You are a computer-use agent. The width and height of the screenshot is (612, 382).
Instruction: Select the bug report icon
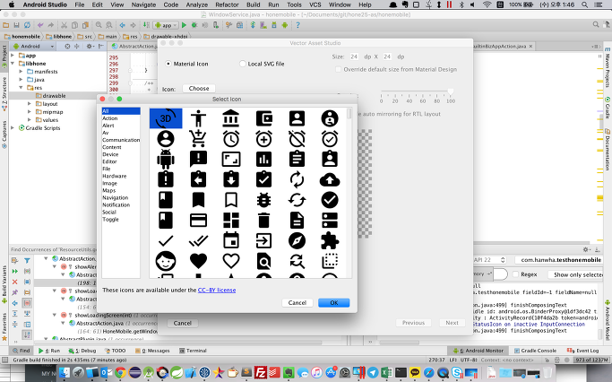[263, 200]
